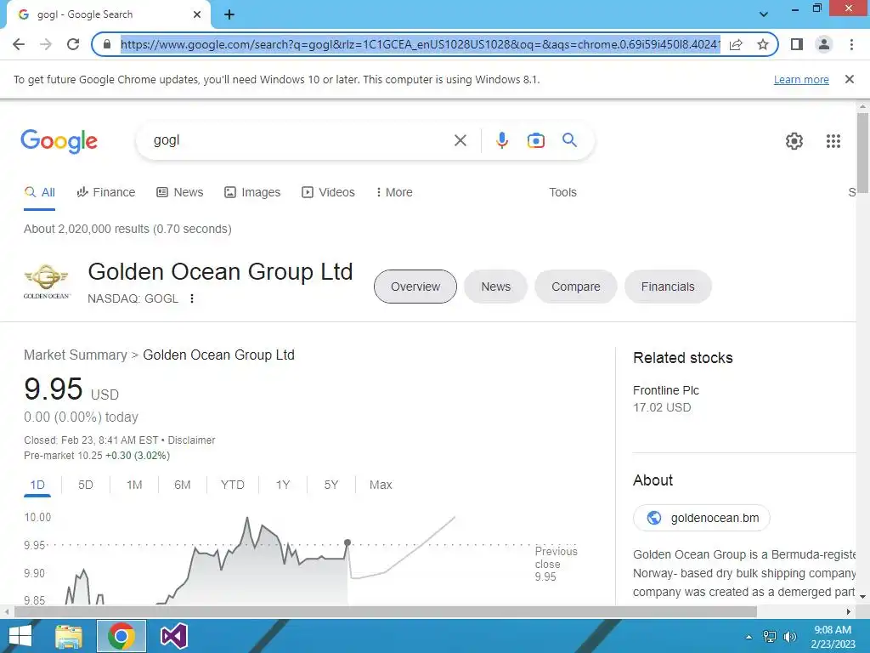This screenshot has height=653, width=870.
Task: Open the Disclaimer link
Action: tap(191, 440)
